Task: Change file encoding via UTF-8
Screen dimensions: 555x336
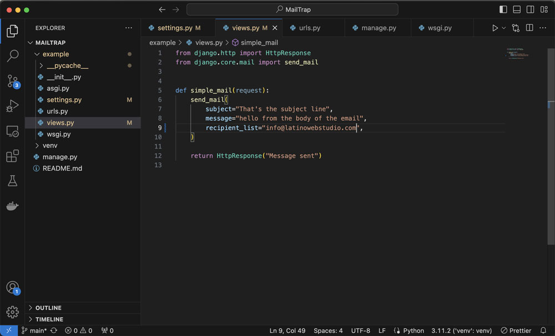Action: coord(361,330)
